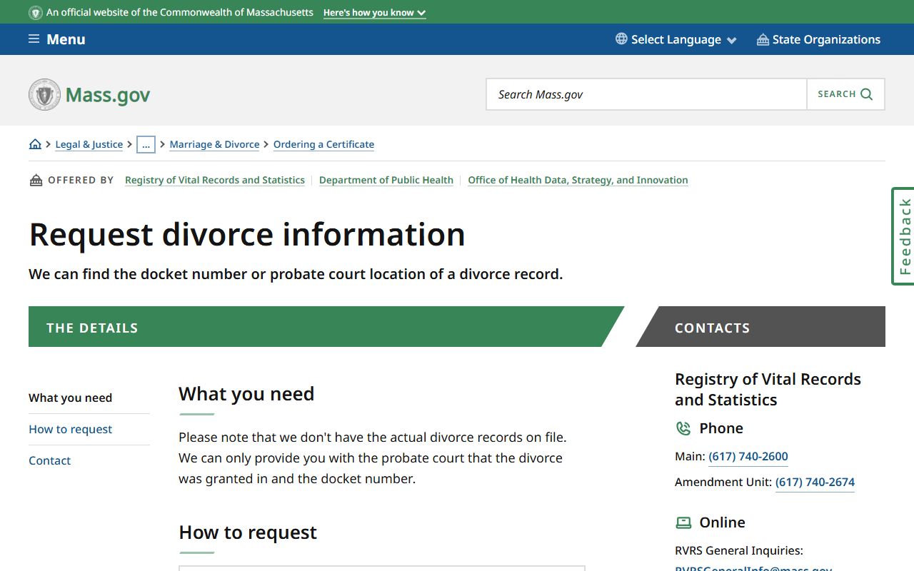Click the Request divorce information heading
The height and width of the screenshot is (571, 914).
pos(247,234)
